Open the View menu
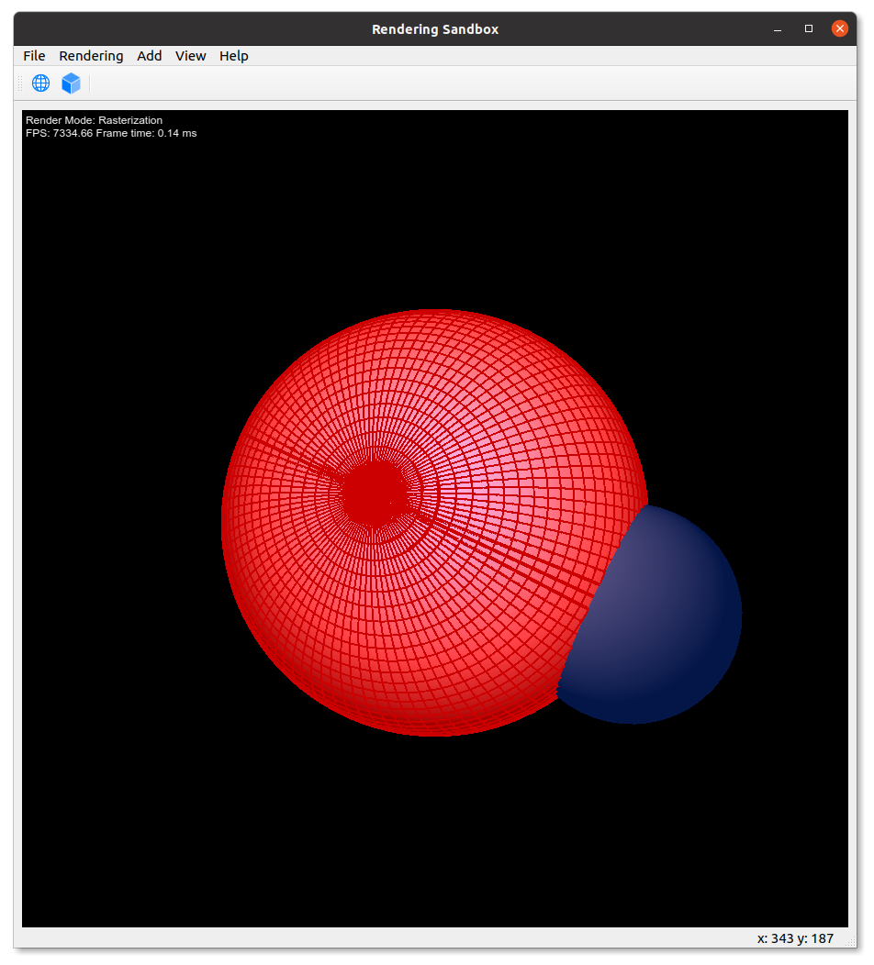This screenshot has width=874, height=965. (190, 56)
